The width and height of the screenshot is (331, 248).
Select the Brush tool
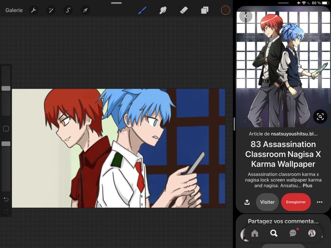click(x=143, y=10)
